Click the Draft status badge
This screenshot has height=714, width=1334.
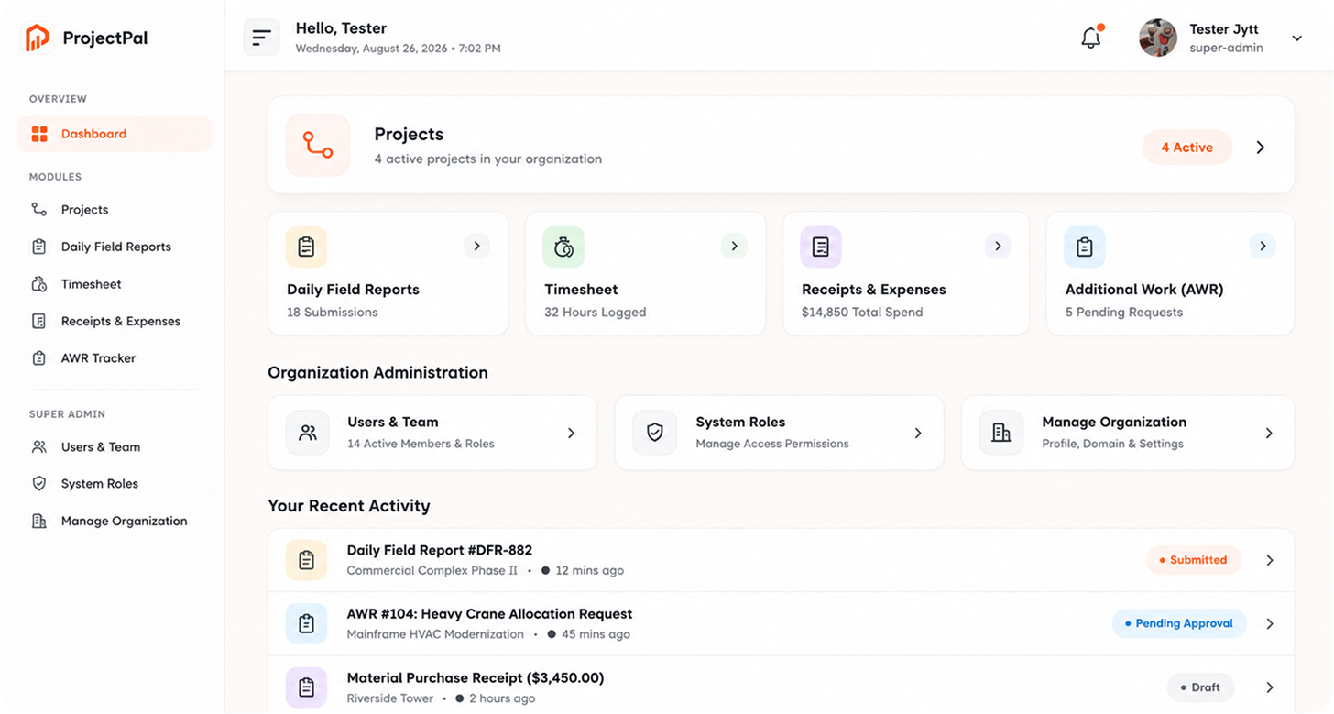(1201, 687)
